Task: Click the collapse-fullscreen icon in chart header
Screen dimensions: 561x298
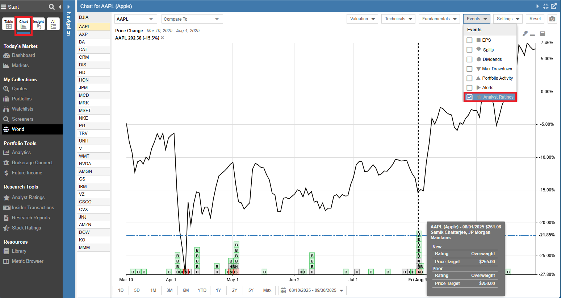Action: [546, 6]
